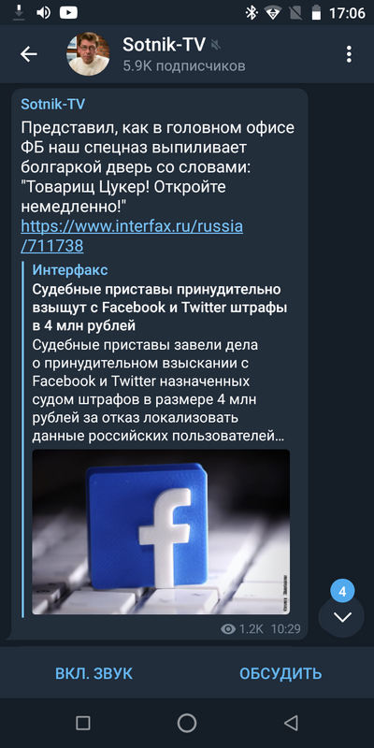Tap the Android back triangle button
Viewport: 374px width, 748px height.
[x=291, y=723]
